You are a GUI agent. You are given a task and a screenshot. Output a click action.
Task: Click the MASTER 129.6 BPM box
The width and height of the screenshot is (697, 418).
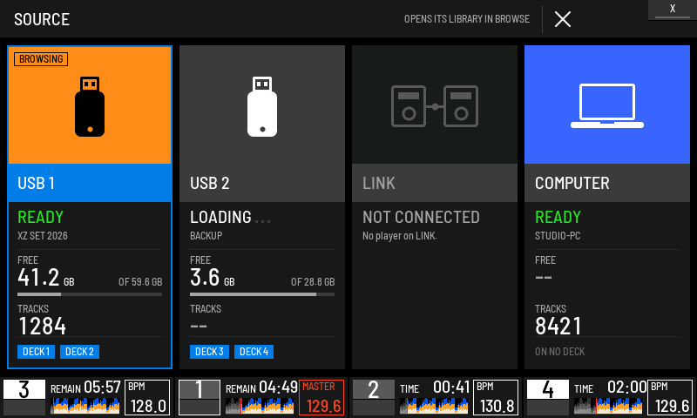click(x=321, y=397)
